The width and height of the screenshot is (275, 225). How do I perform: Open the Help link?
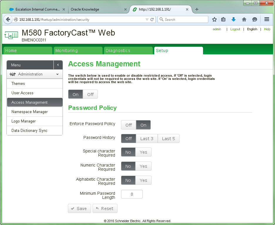pos(267,29)
